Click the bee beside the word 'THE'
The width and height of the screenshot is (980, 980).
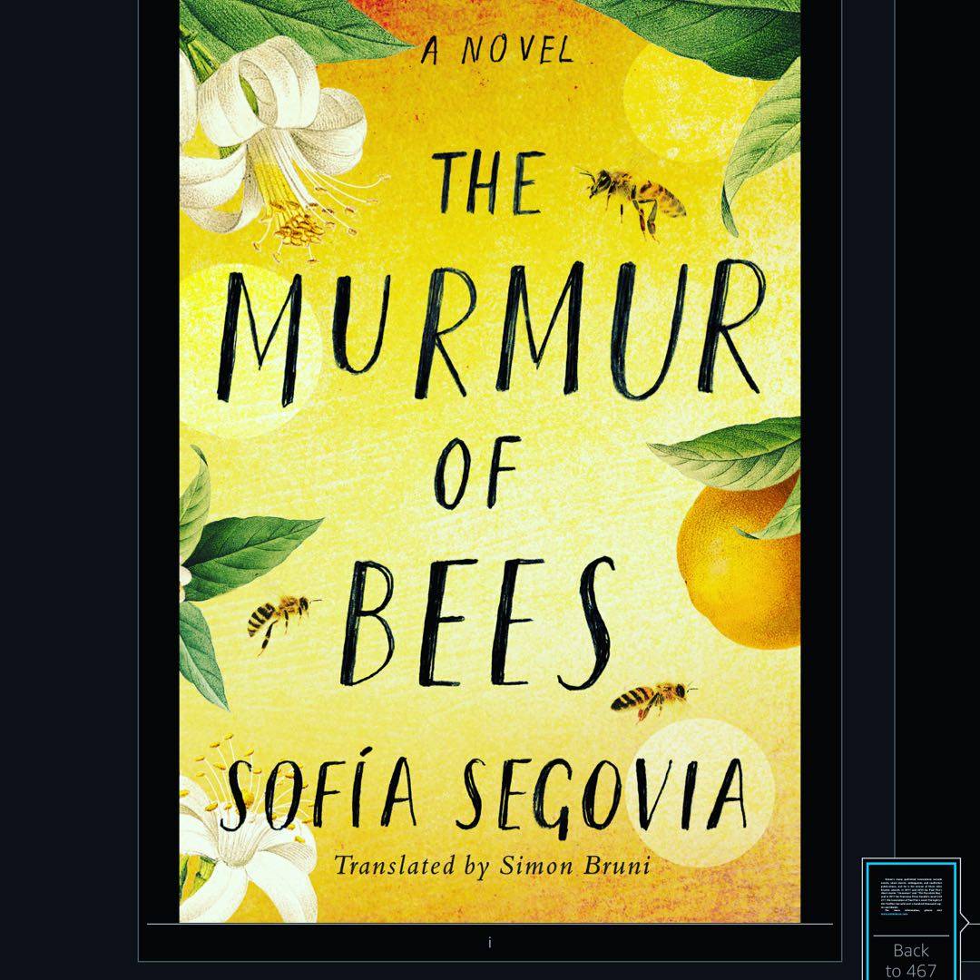[634, 199]
